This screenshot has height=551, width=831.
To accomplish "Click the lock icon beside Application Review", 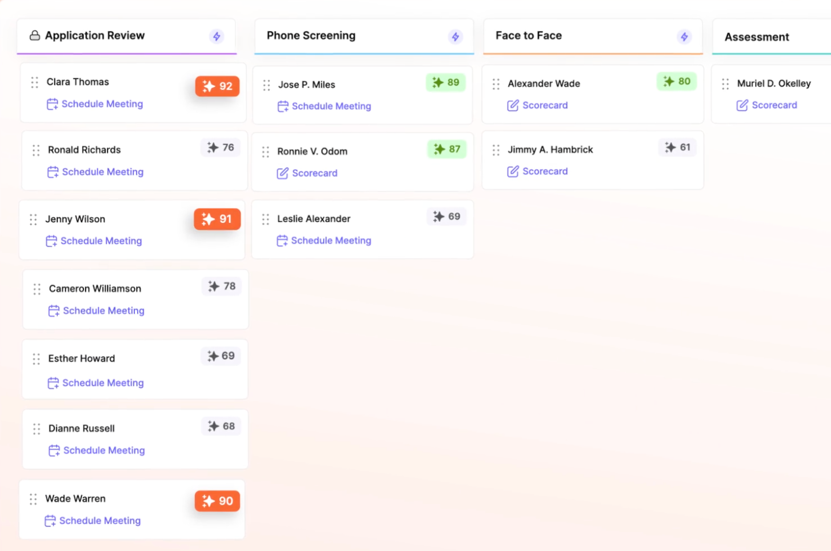I will click(x=35, y=35).
